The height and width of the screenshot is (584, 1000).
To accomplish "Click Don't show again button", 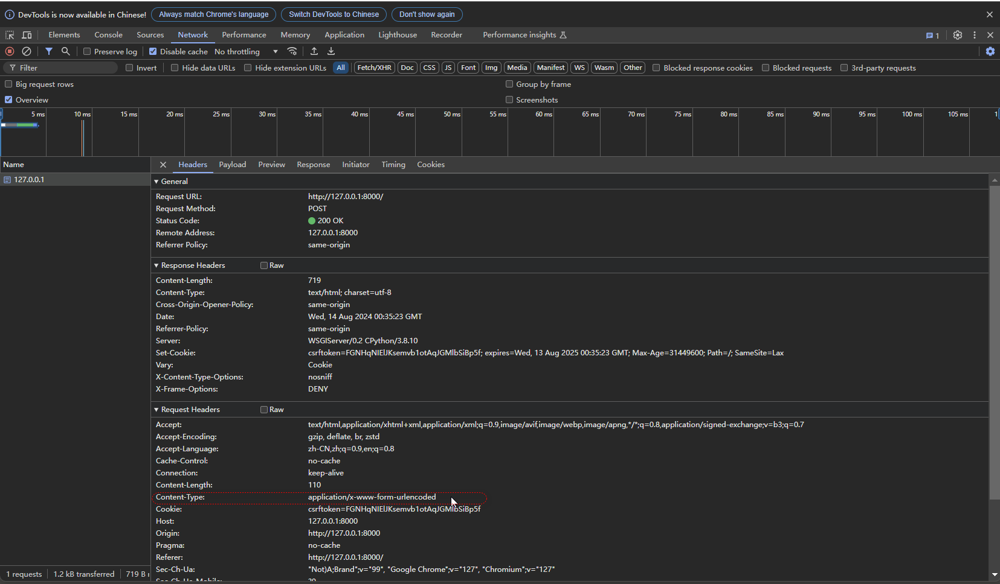I will coord(427,14).
